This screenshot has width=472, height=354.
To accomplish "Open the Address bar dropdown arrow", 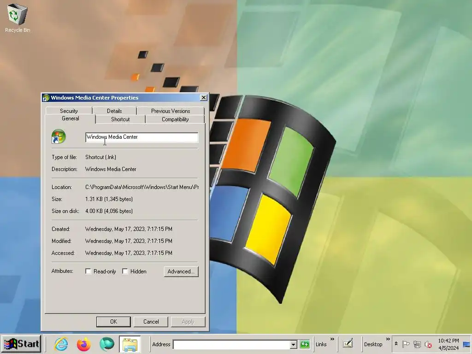I will pyautogui.click(x=293, y=344).
